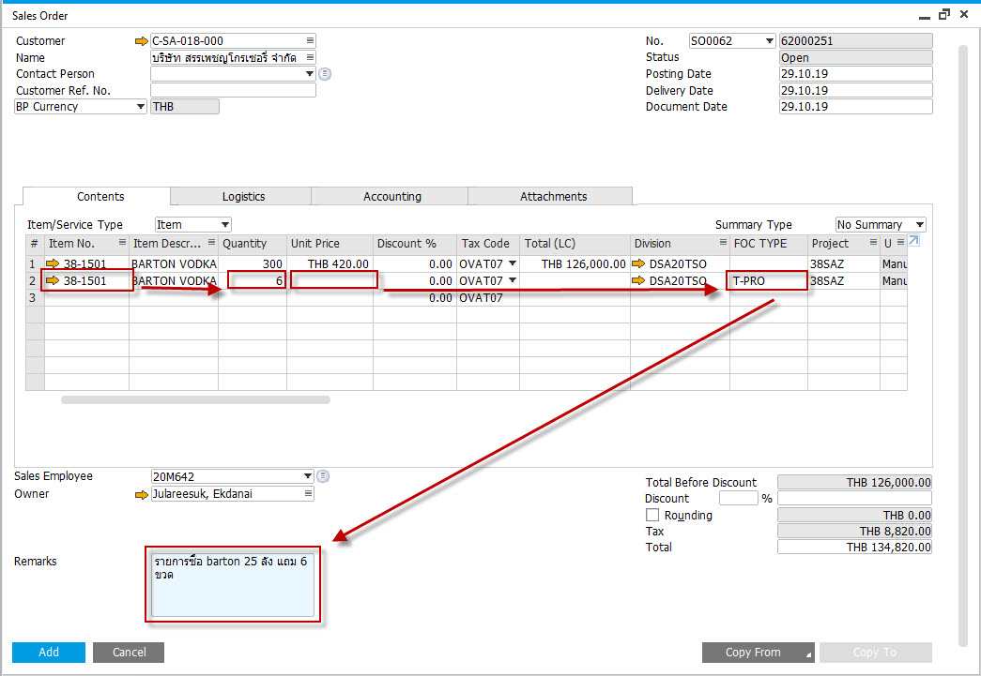Image resolution: width=981 pixels, height=676 pixels.
Task: Open Division link arrow for row 1
Action: click(638, 263)
